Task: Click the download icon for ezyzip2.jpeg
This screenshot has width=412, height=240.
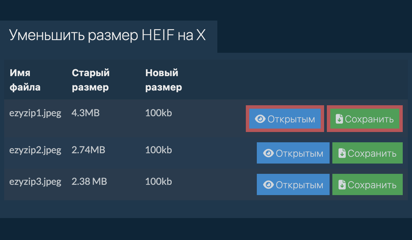Action: (342, 153)
